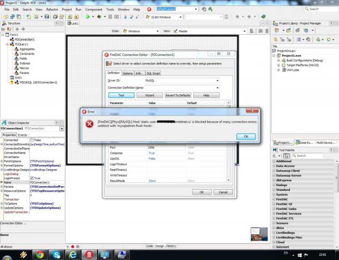Switch to the Info tab
The image size is (339, 260).
pyautogui.click(x=138, y=73)
